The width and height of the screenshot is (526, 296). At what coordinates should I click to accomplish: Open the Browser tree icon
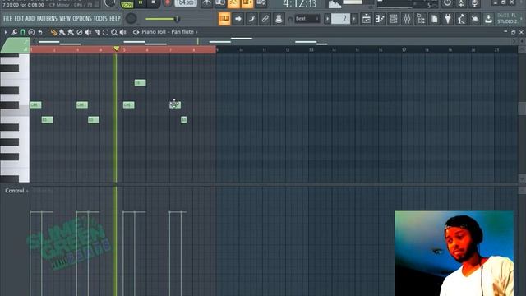[x=421, y=19]
